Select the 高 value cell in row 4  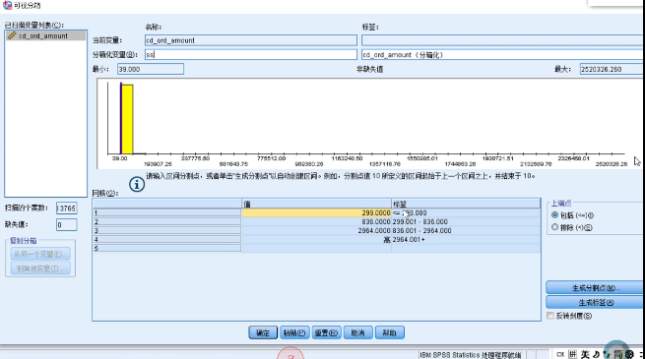[x=316, y=239]
